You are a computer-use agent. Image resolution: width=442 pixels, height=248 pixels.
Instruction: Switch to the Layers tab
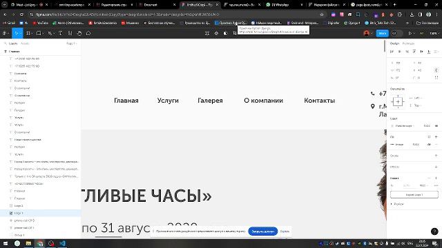tap(13, 43)
